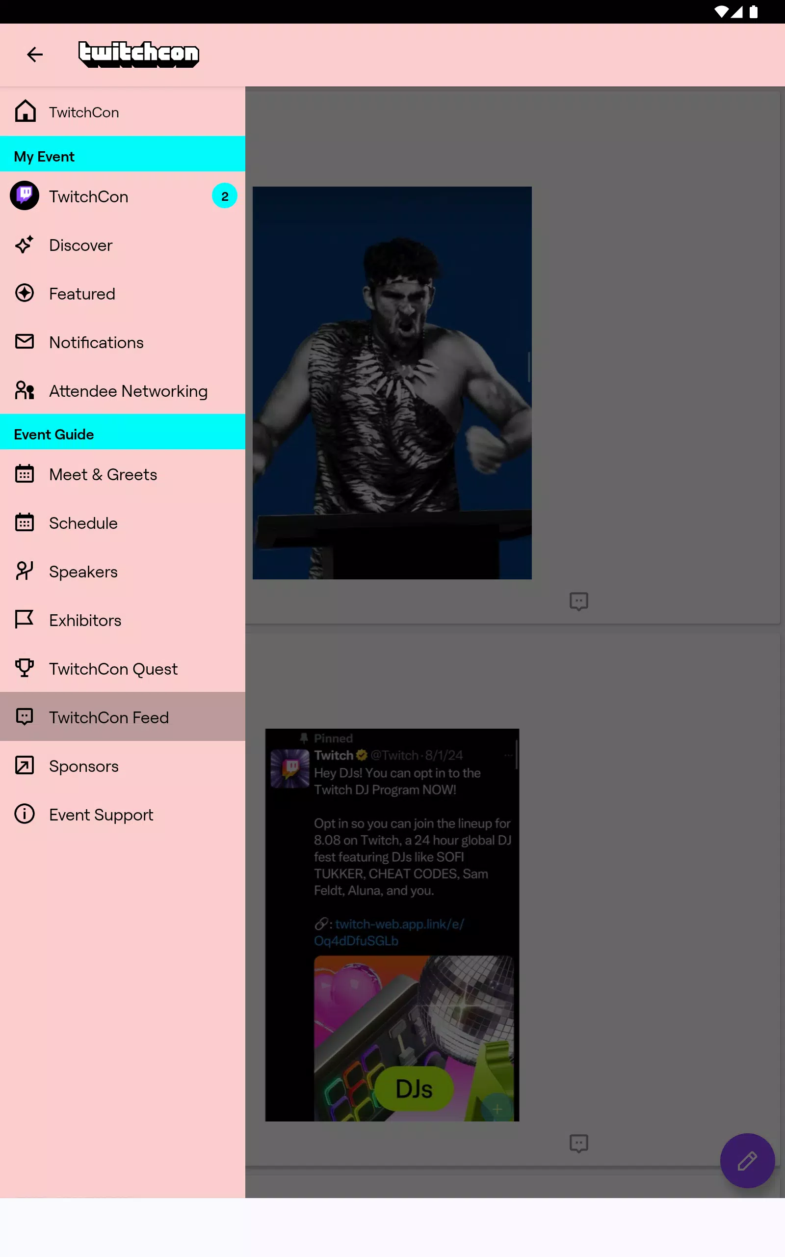Tap the Featured star icon
This screenshot has width=785, height=1257.
(x=25, y=293)
